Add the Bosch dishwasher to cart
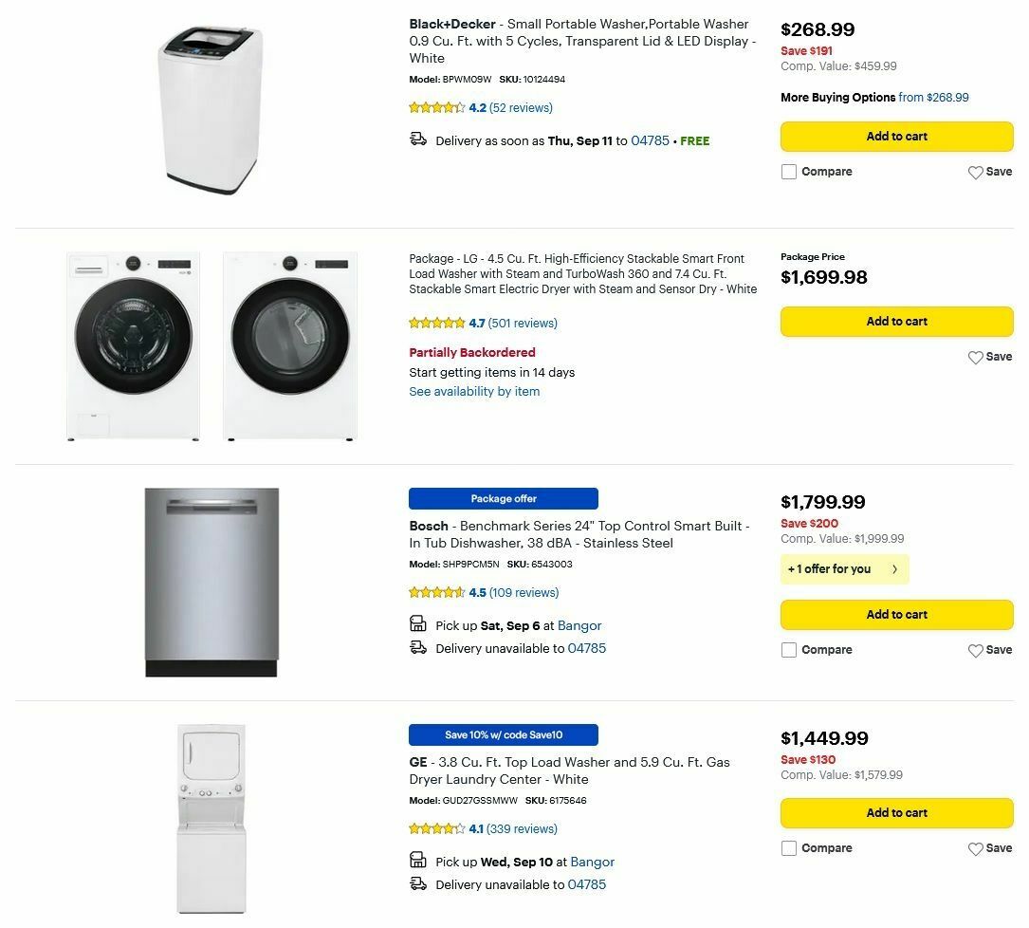 pyautogui.click(x=895, y=614)
